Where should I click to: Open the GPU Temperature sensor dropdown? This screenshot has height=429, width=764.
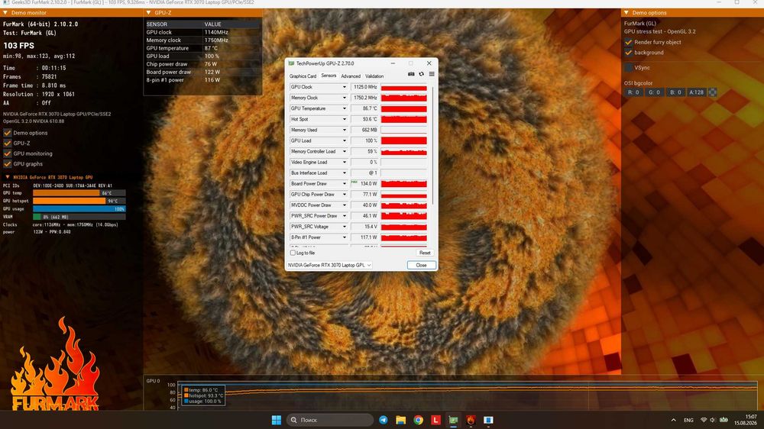[344, 108]
